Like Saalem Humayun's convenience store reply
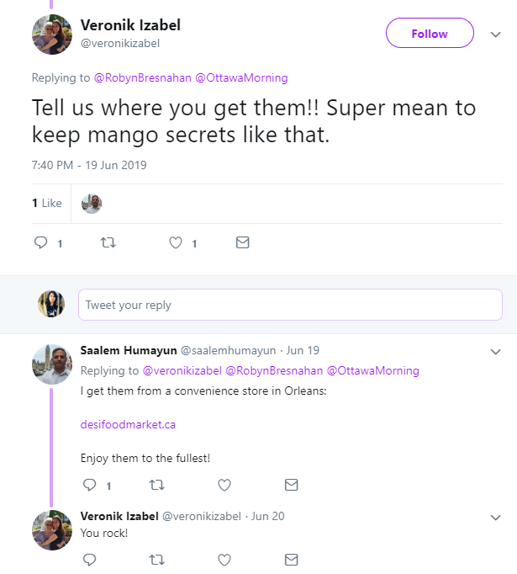 click(224, 486)
